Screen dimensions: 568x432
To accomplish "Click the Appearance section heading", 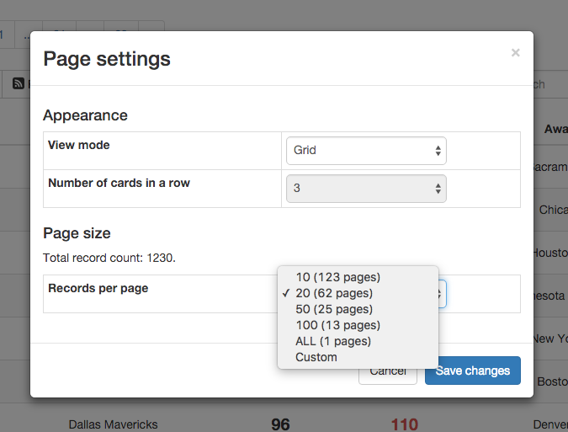I will [85, 115].
